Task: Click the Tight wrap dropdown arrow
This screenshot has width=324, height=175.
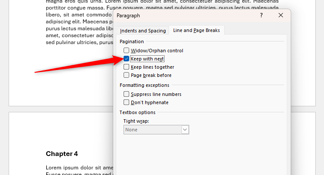Action: pyautogui.click(x=185, y=130)
